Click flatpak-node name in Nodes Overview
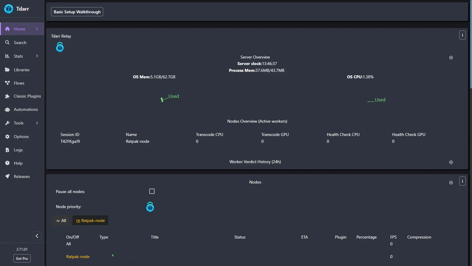 (x=138, y=141)
